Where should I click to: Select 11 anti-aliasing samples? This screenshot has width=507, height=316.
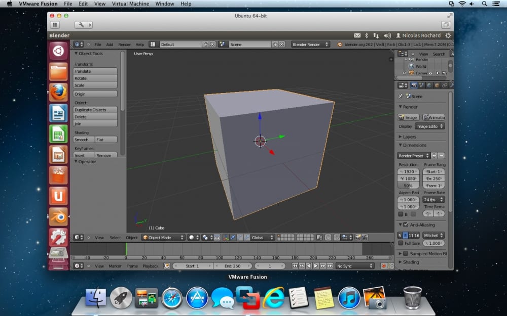point(411,236)
